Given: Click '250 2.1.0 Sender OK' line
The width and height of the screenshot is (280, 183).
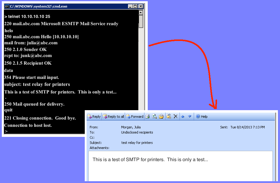Looking at the screenshot, I should coord(25,49).
